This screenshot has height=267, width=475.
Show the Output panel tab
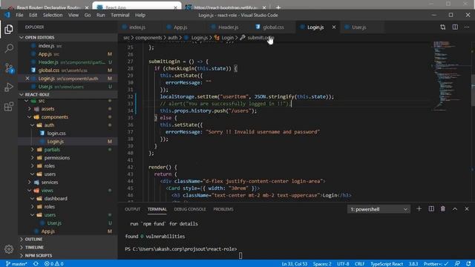(132, 209)
